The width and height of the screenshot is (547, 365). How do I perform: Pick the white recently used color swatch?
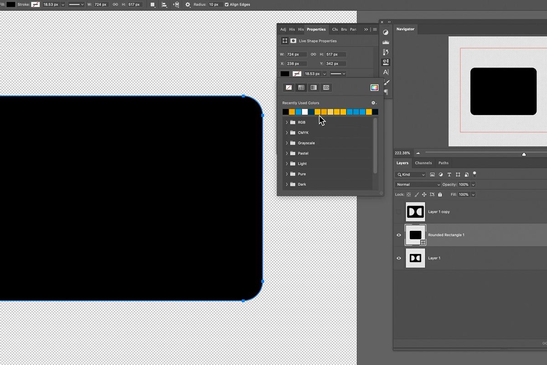pos(305,112)
